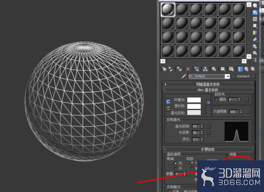Image resolution: width=264 pixels, height=192 pixels.
Task: Open the 漫反射 color swatch
Action: [194, 106]
